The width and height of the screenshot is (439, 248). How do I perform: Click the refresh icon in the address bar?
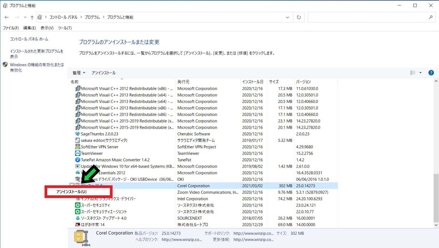[x=299, y=17]
